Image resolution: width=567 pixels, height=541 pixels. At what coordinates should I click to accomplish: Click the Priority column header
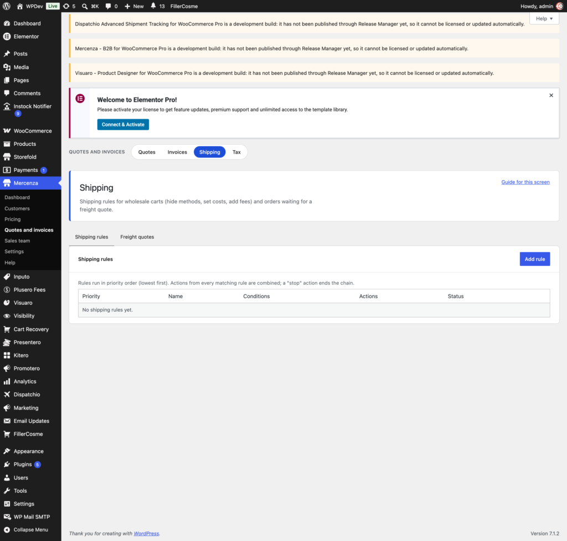click(91, 296)
